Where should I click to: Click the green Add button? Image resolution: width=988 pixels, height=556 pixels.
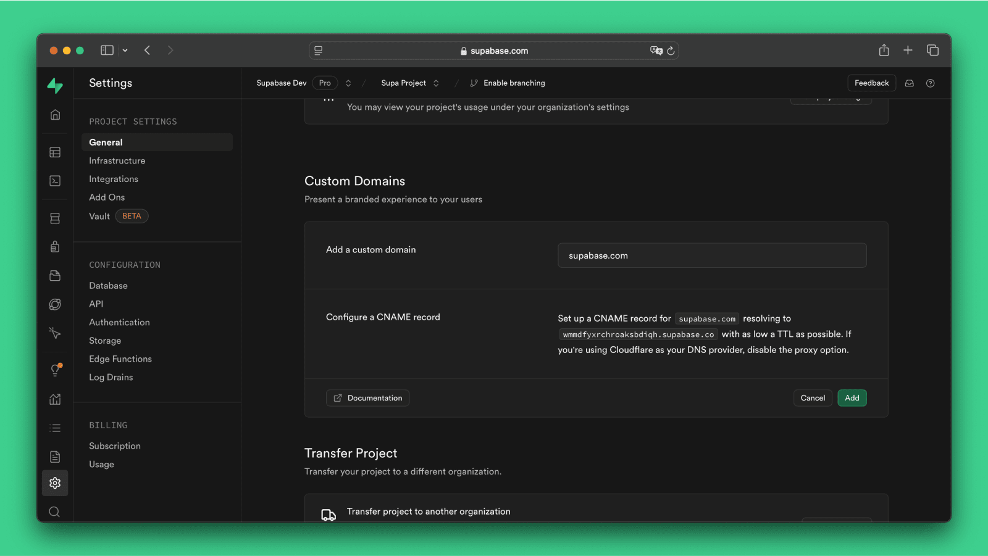click(x=852, y=398)
